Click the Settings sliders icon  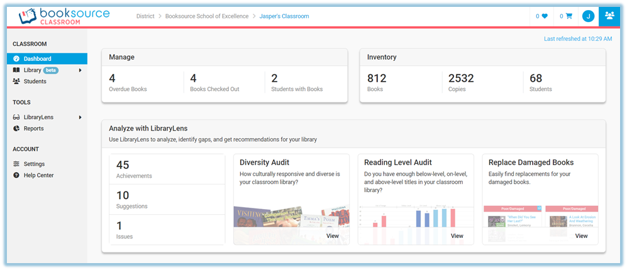tap(16, 164)
